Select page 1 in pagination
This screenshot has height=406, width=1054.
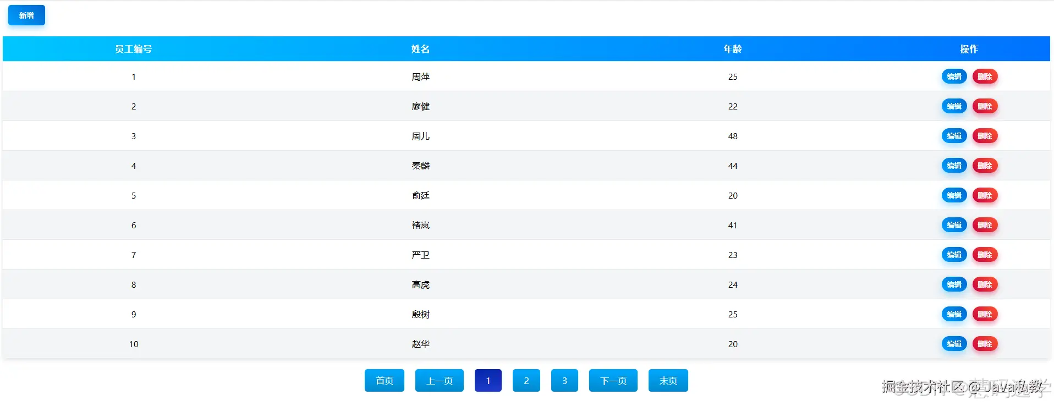(x=488, y=381)
